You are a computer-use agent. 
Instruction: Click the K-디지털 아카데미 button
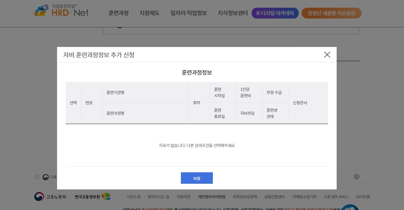tap(275, 13)
